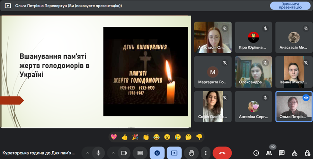Send the thumbs up reaction
The height and width of the screenshot is (159, 313).
point(124,137)
